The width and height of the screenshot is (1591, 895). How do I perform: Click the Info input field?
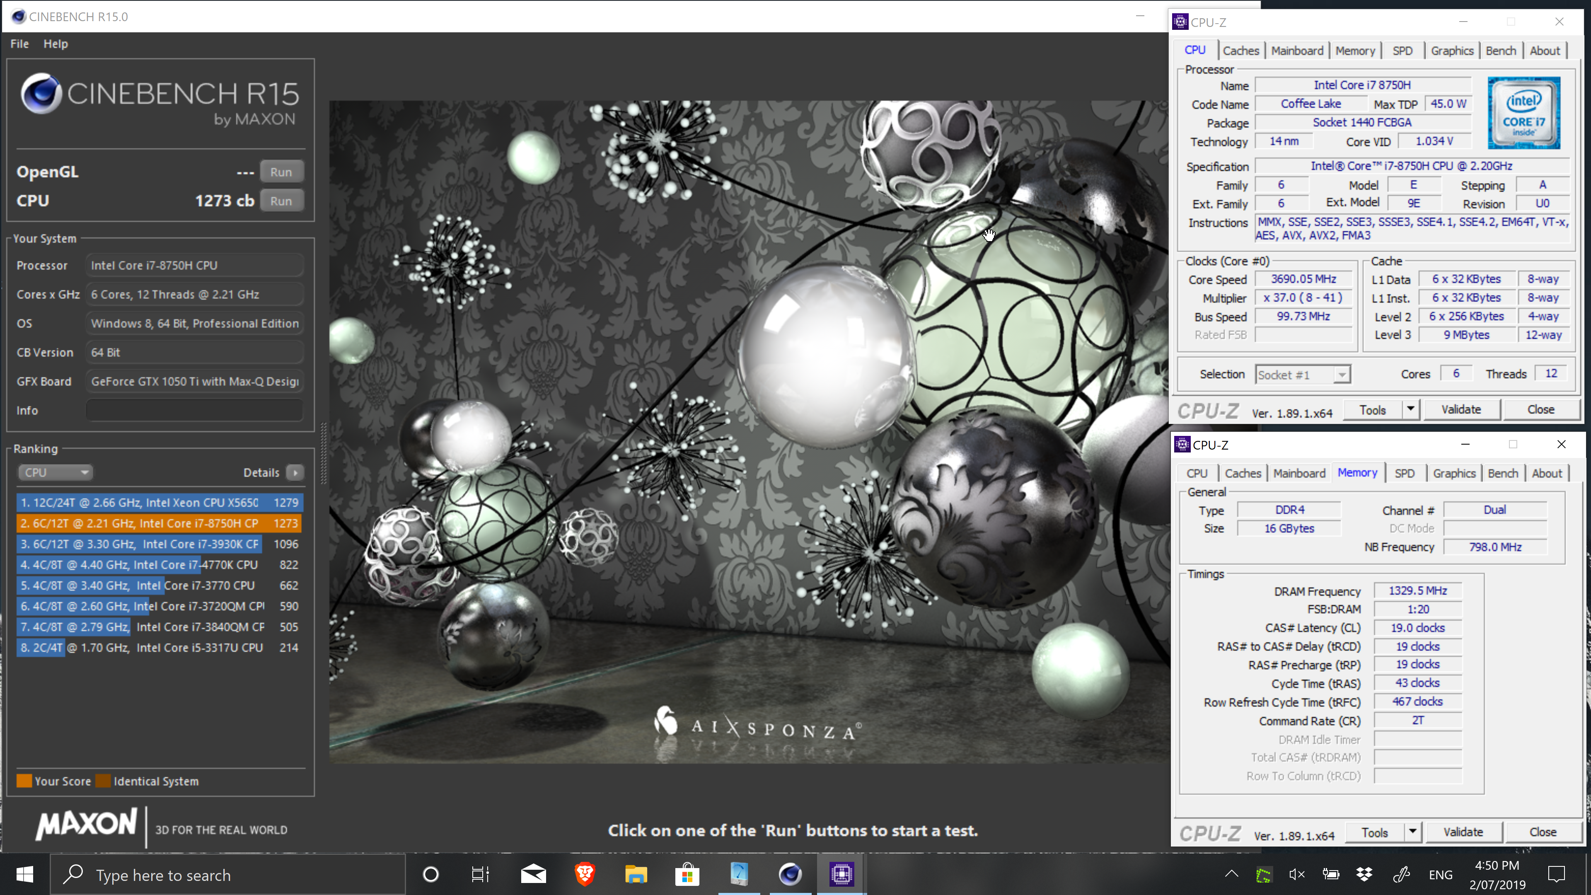195,410
